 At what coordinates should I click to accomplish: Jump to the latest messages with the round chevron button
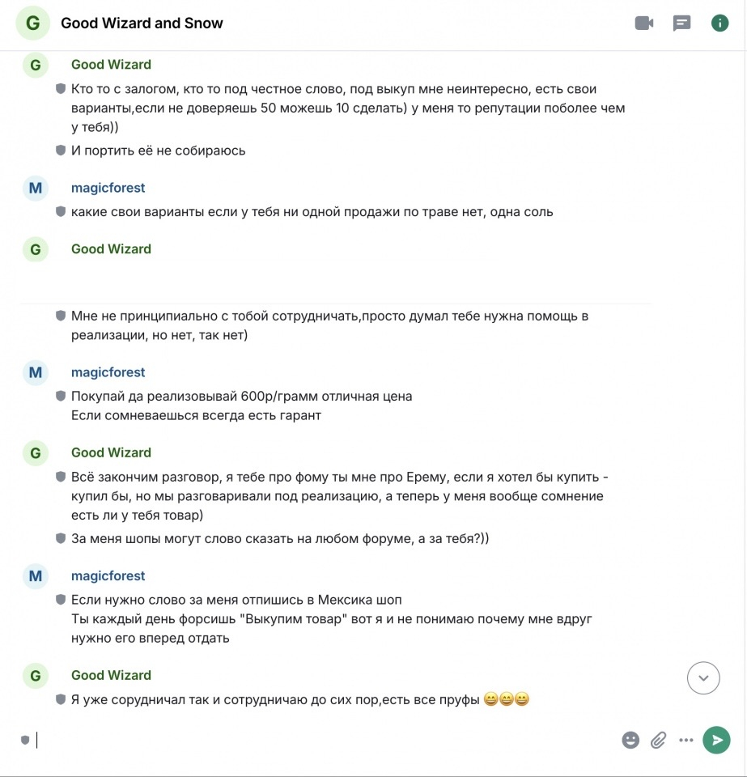tap(703, 678)
